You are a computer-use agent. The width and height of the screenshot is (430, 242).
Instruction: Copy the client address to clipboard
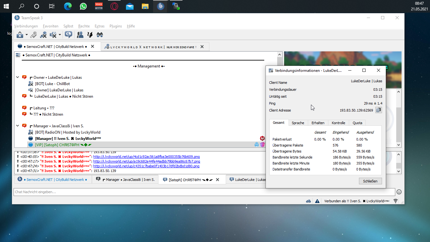(379, 110)
